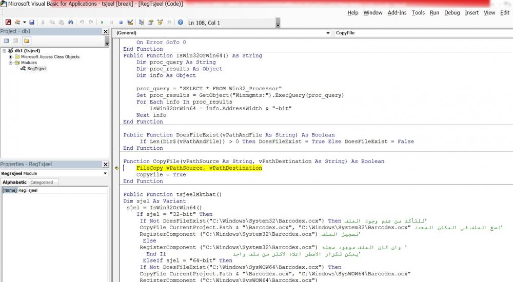Open the Object Browser icon
This screenshot has width=513, height=282.
[x=160, y=23]
